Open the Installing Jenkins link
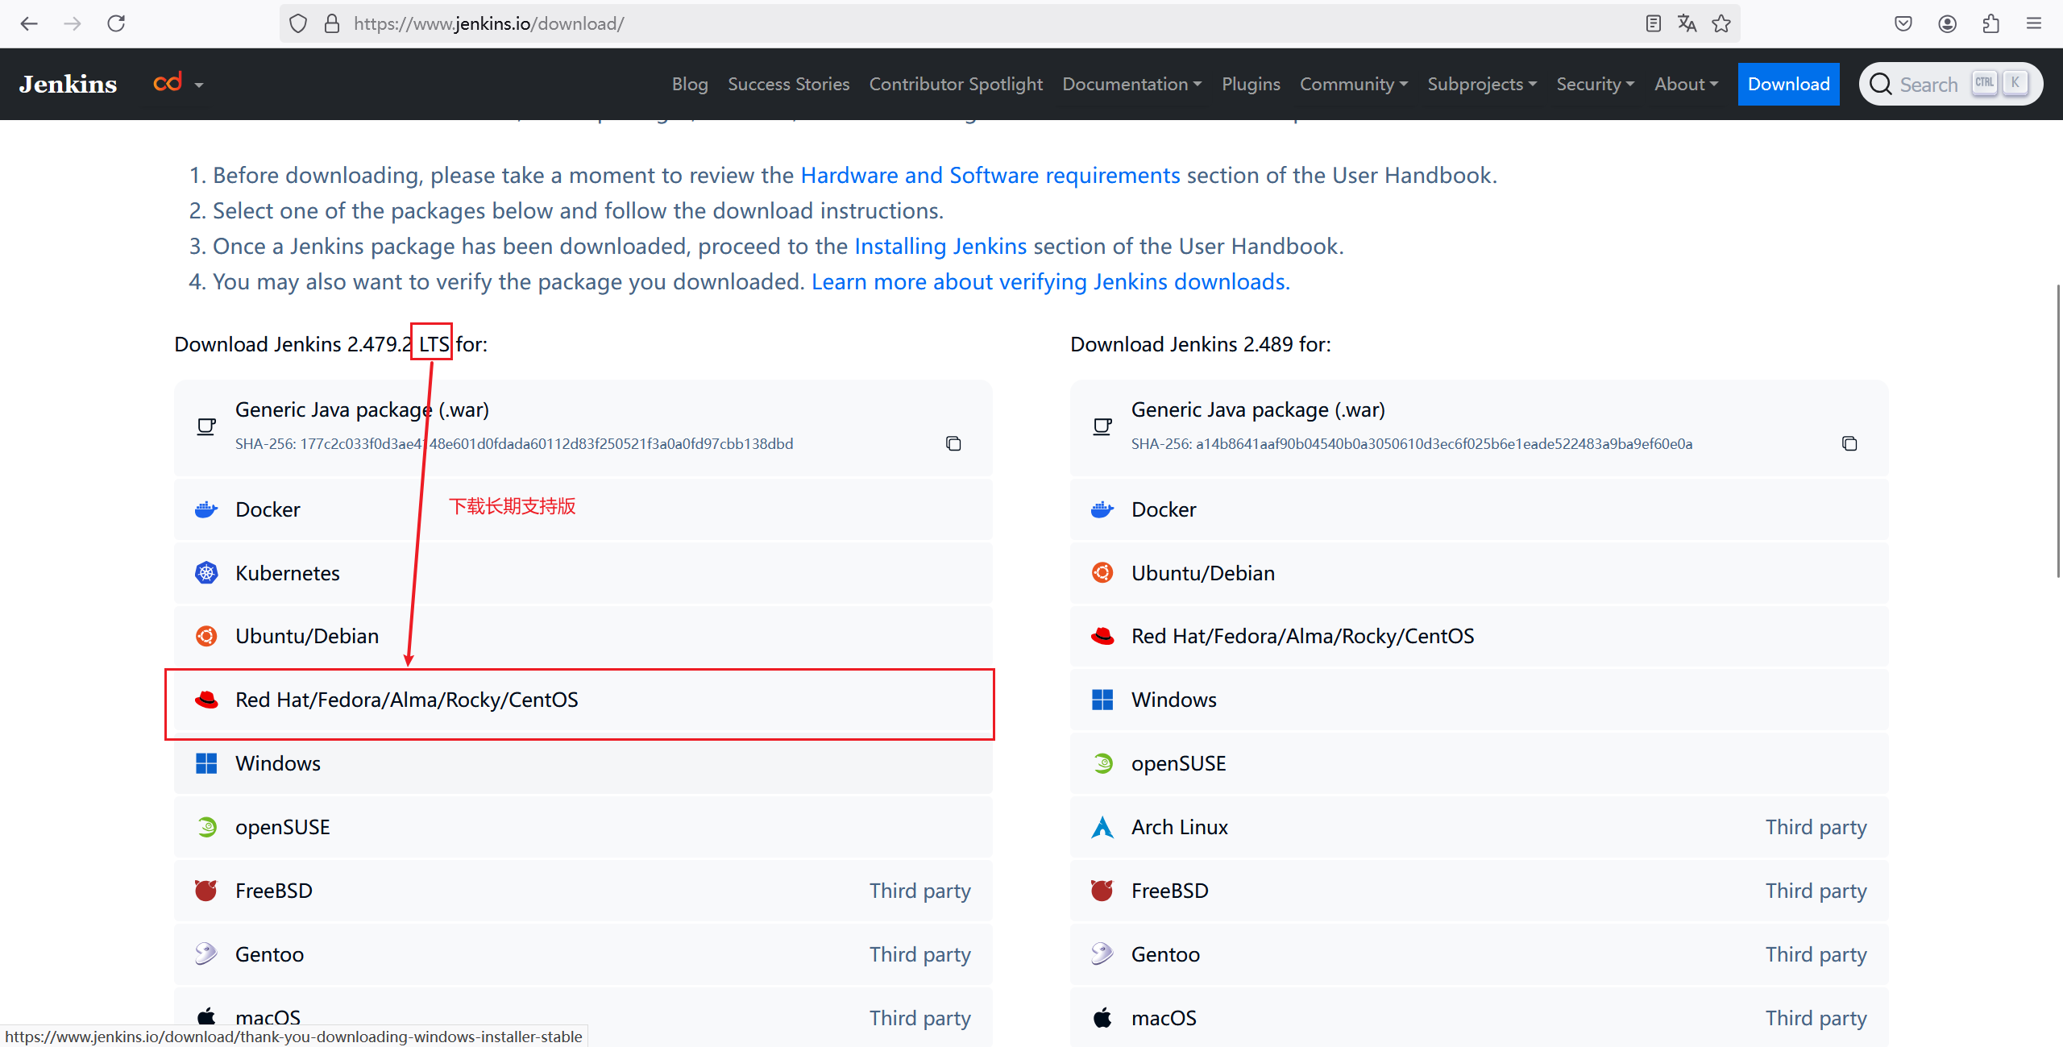2063x1047 pixels. point(940,246)
